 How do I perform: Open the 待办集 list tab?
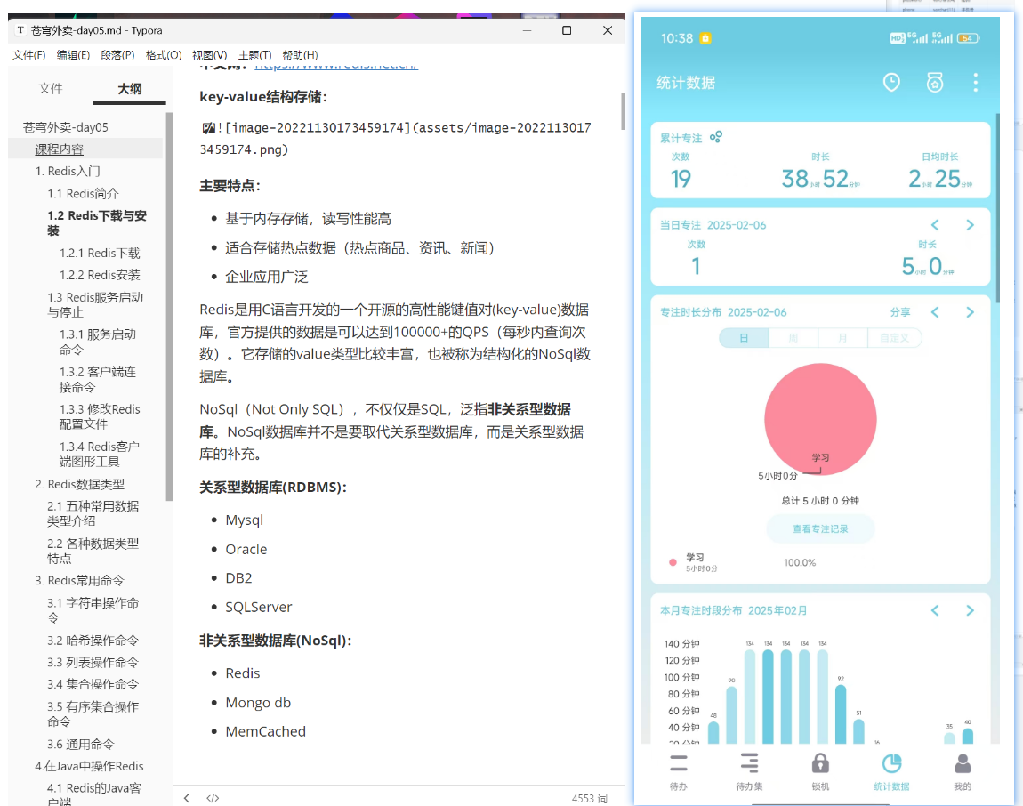749,771
